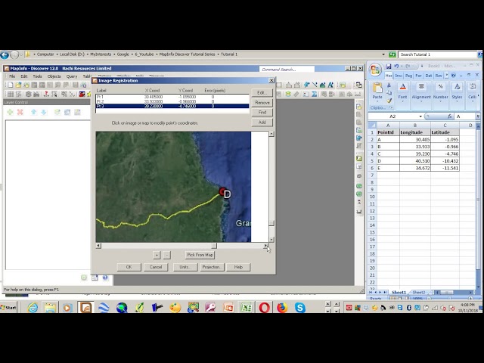
Task: Click Excel cell showing 40.510
Action: tap(415, 161)
